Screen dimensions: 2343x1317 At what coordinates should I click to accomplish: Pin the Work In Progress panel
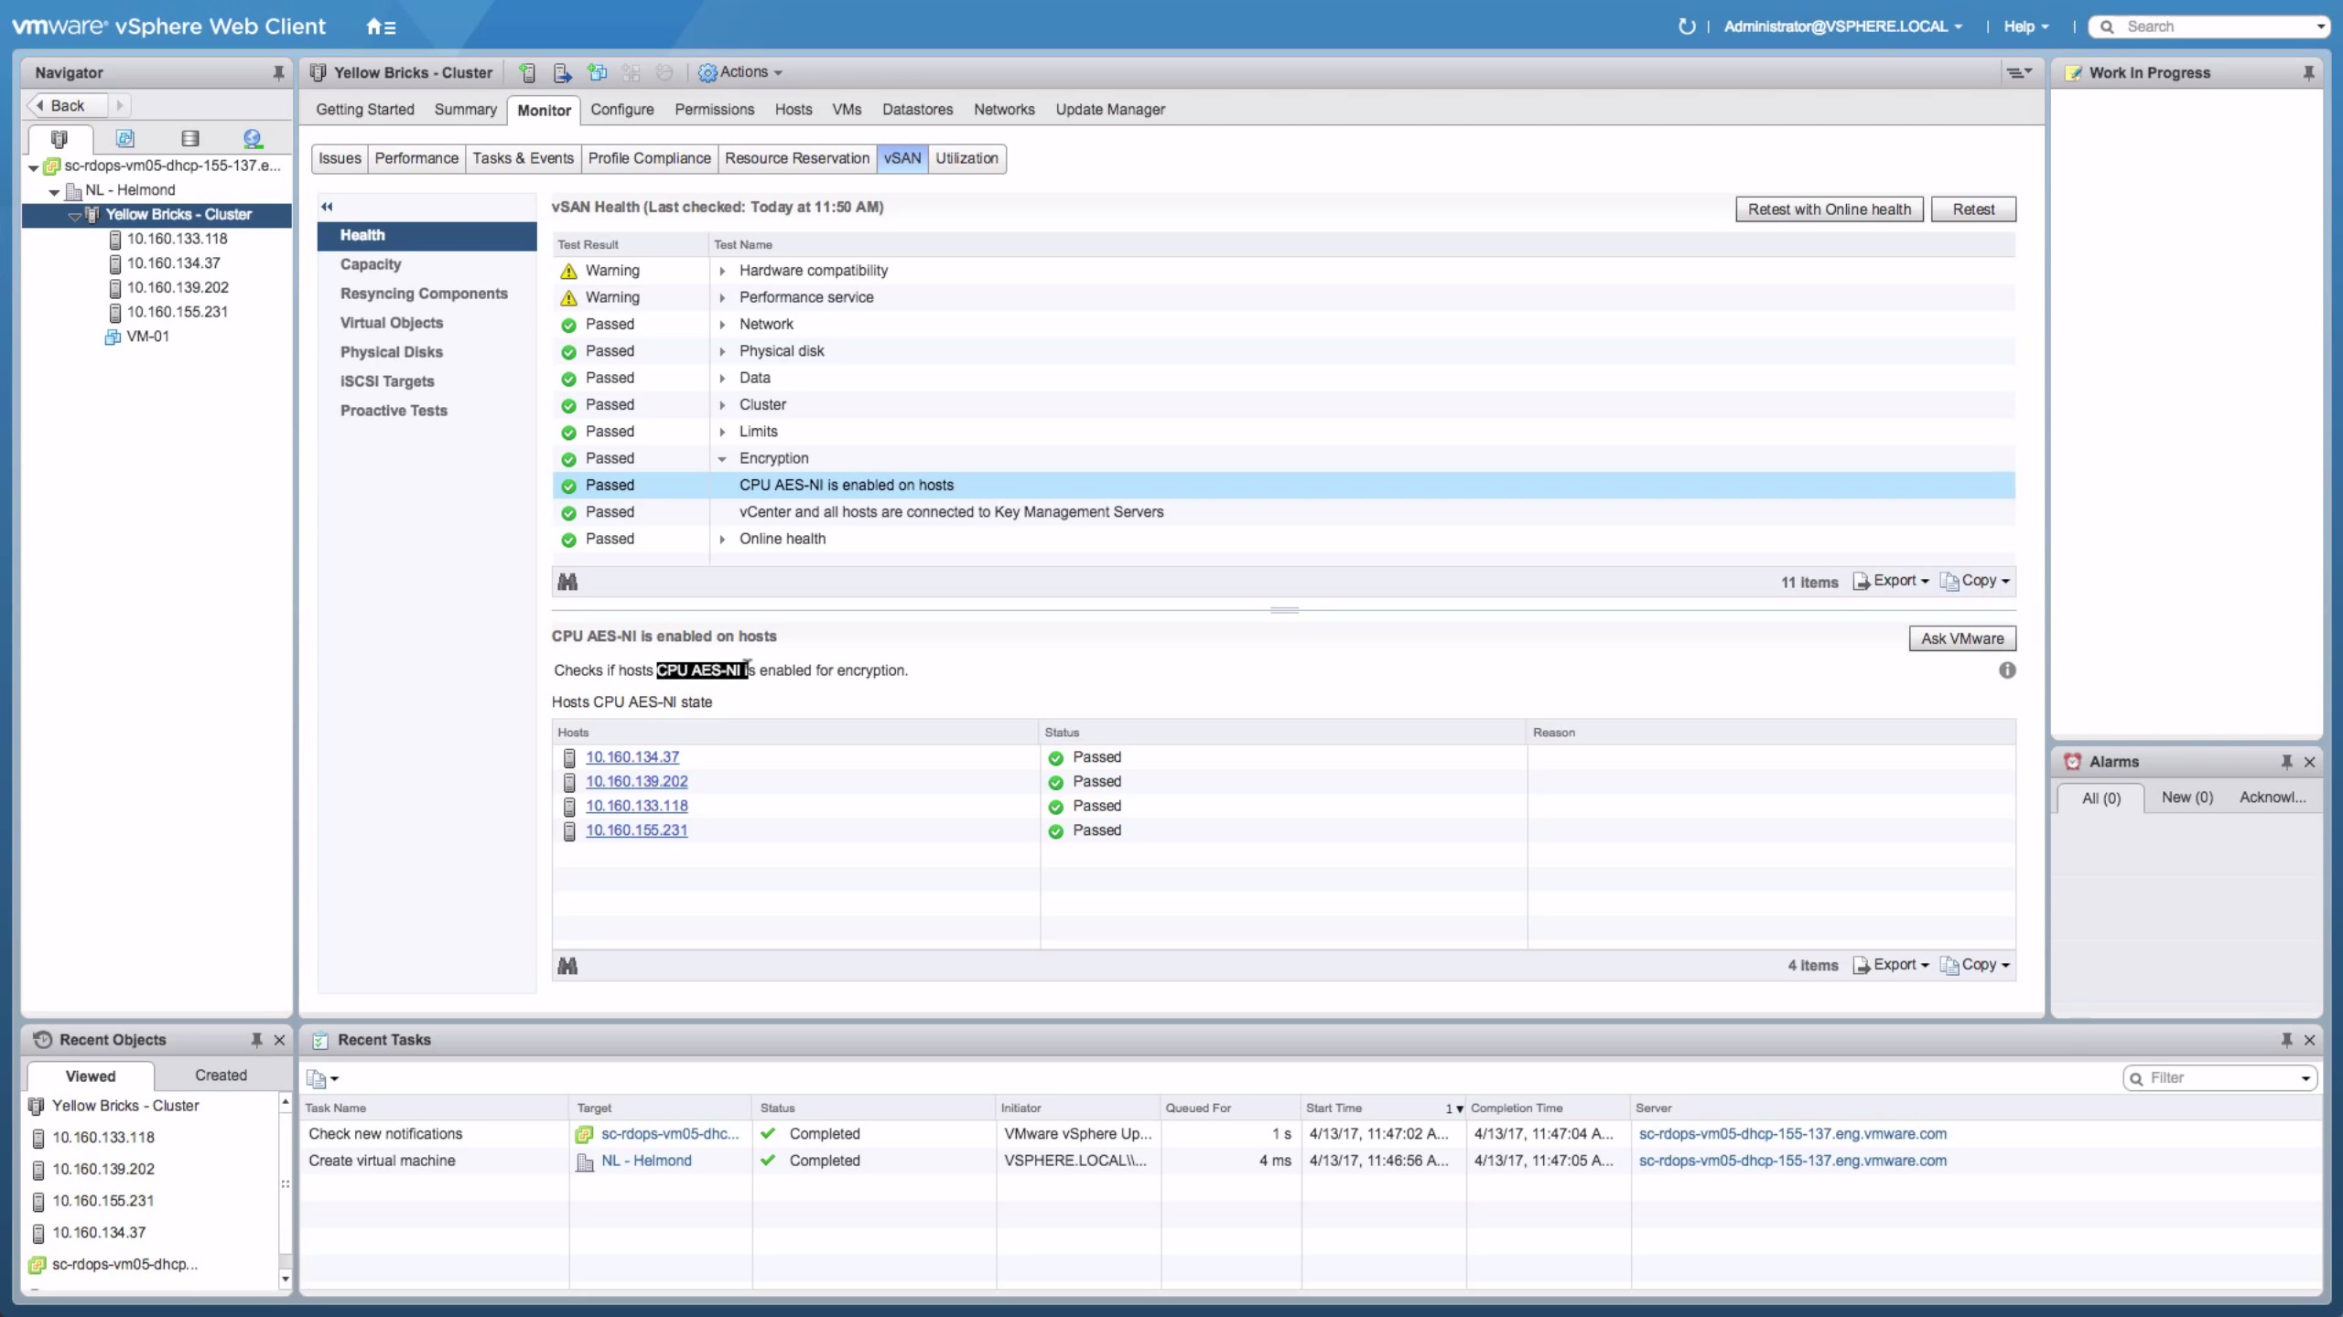(x=2308, y=72)
